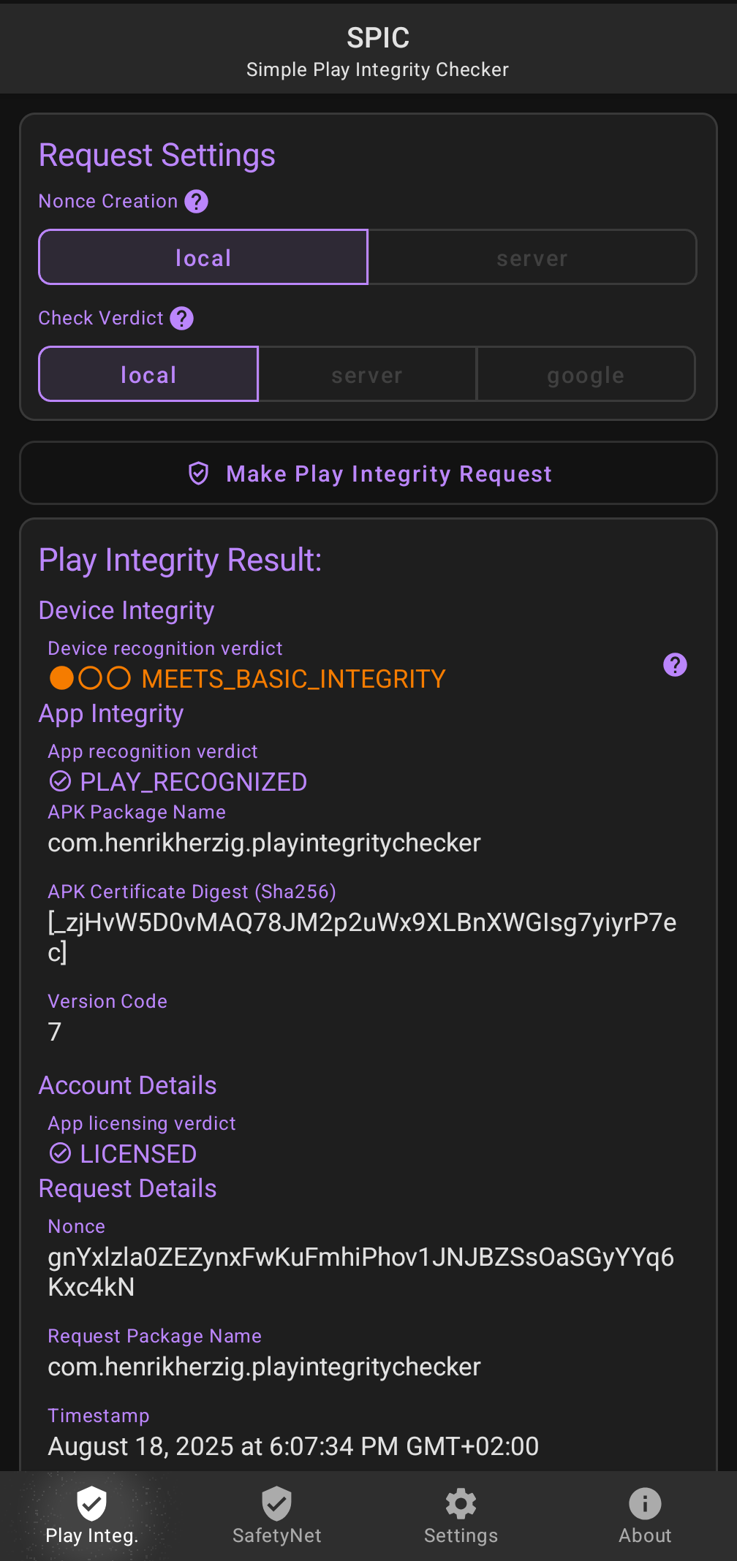Tap the LICENSED checkmark icon
This screenshot has height=1561, width=737.
tap(60, 1153)
